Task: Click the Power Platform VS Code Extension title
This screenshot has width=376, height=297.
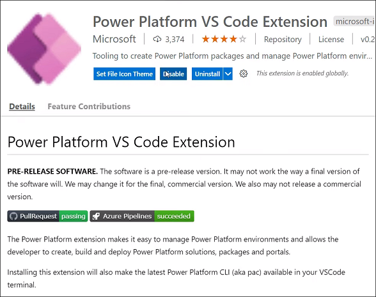Action: (x=210, y=22)
